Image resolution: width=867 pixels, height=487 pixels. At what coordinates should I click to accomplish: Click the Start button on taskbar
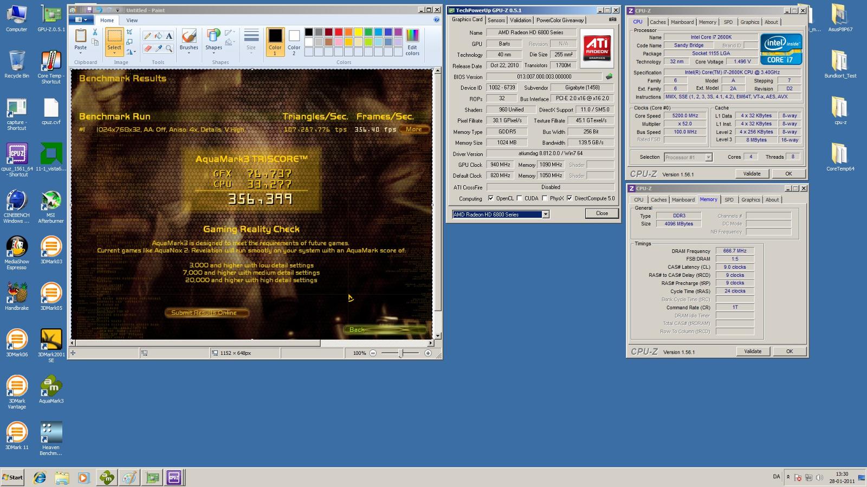[x=12, y=477]
